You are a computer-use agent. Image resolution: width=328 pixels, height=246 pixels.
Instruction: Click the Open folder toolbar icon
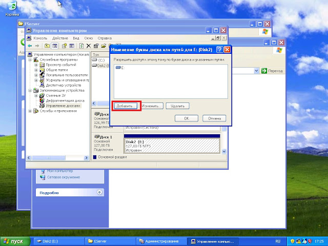pyautogui.click(x=104, y=46)
